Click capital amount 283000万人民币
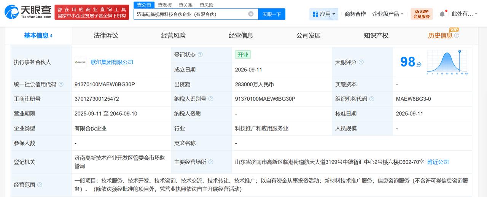The image size is (487, 197). (255, 84)
